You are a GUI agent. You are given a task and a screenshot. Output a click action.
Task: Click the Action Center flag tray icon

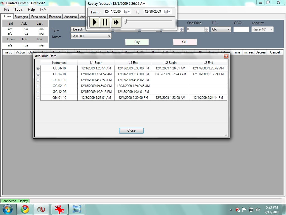(x=244, y=210)
